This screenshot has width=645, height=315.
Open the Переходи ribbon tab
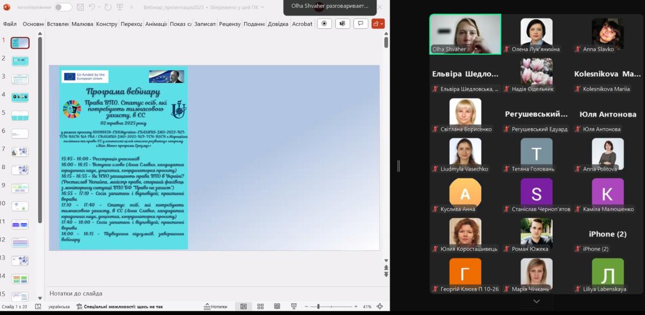click(131, 24)
